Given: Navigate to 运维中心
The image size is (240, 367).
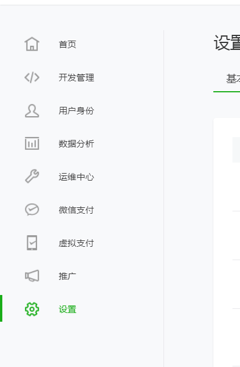Looking at the screenshot, I should click(76, 177).
